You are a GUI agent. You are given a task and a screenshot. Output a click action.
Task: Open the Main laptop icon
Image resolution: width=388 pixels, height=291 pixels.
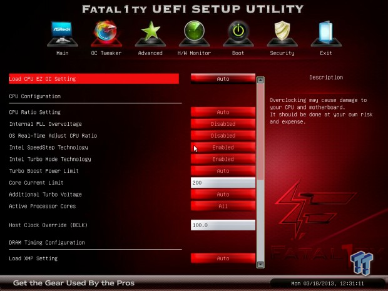pyautogui.click(x=63, y=34)
